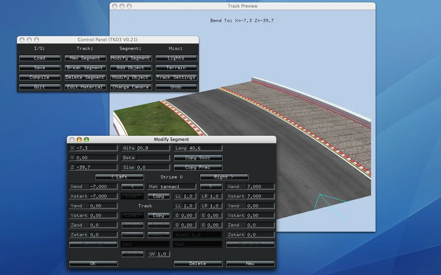Viewport: 441px width, 275px height.
Task: Create a New Segment
Action: tap(85, 58)
